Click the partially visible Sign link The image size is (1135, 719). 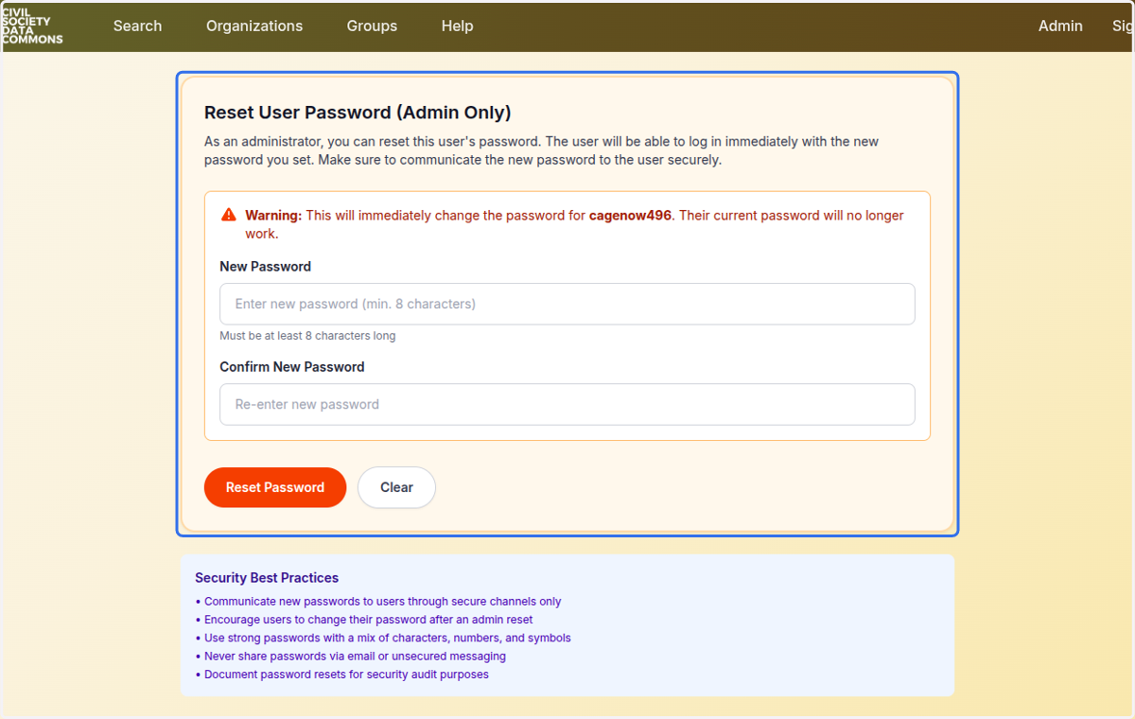point(1123,26)
